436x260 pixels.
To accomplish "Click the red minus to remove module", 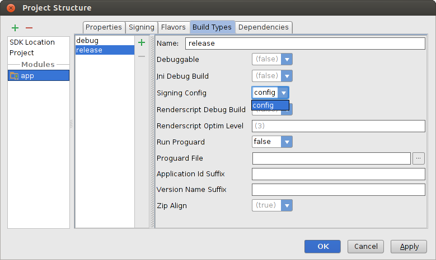I will (x=29, y=28).
